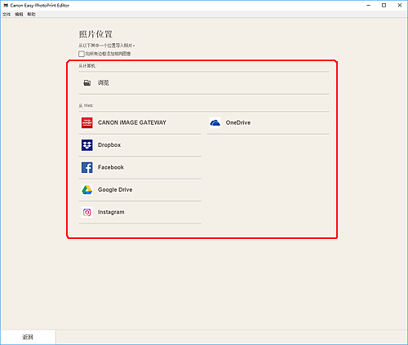
Task: Choose the Facebook text label
Action: (111, 167)
